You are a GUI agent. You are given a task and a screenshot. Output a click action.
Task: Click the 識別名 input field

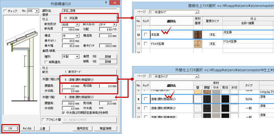(x=89, y=11)
